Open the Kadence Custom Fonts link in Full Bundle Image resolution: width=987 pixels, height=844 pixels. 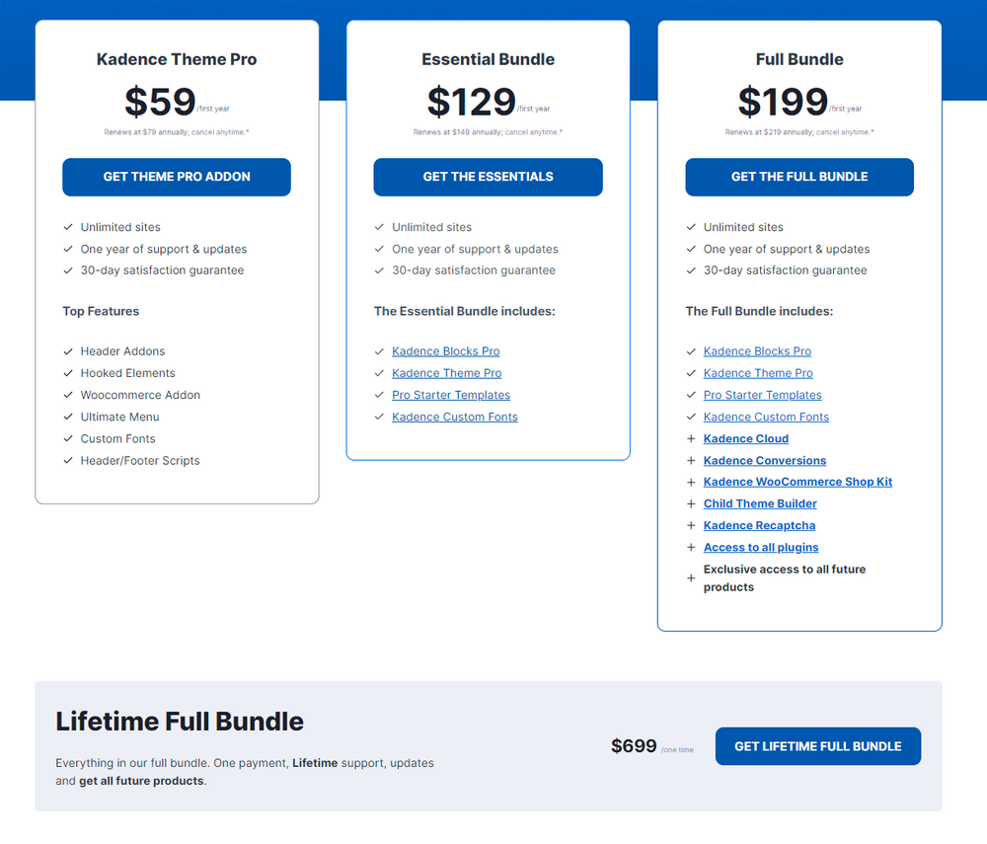click(x=766, y=417)
